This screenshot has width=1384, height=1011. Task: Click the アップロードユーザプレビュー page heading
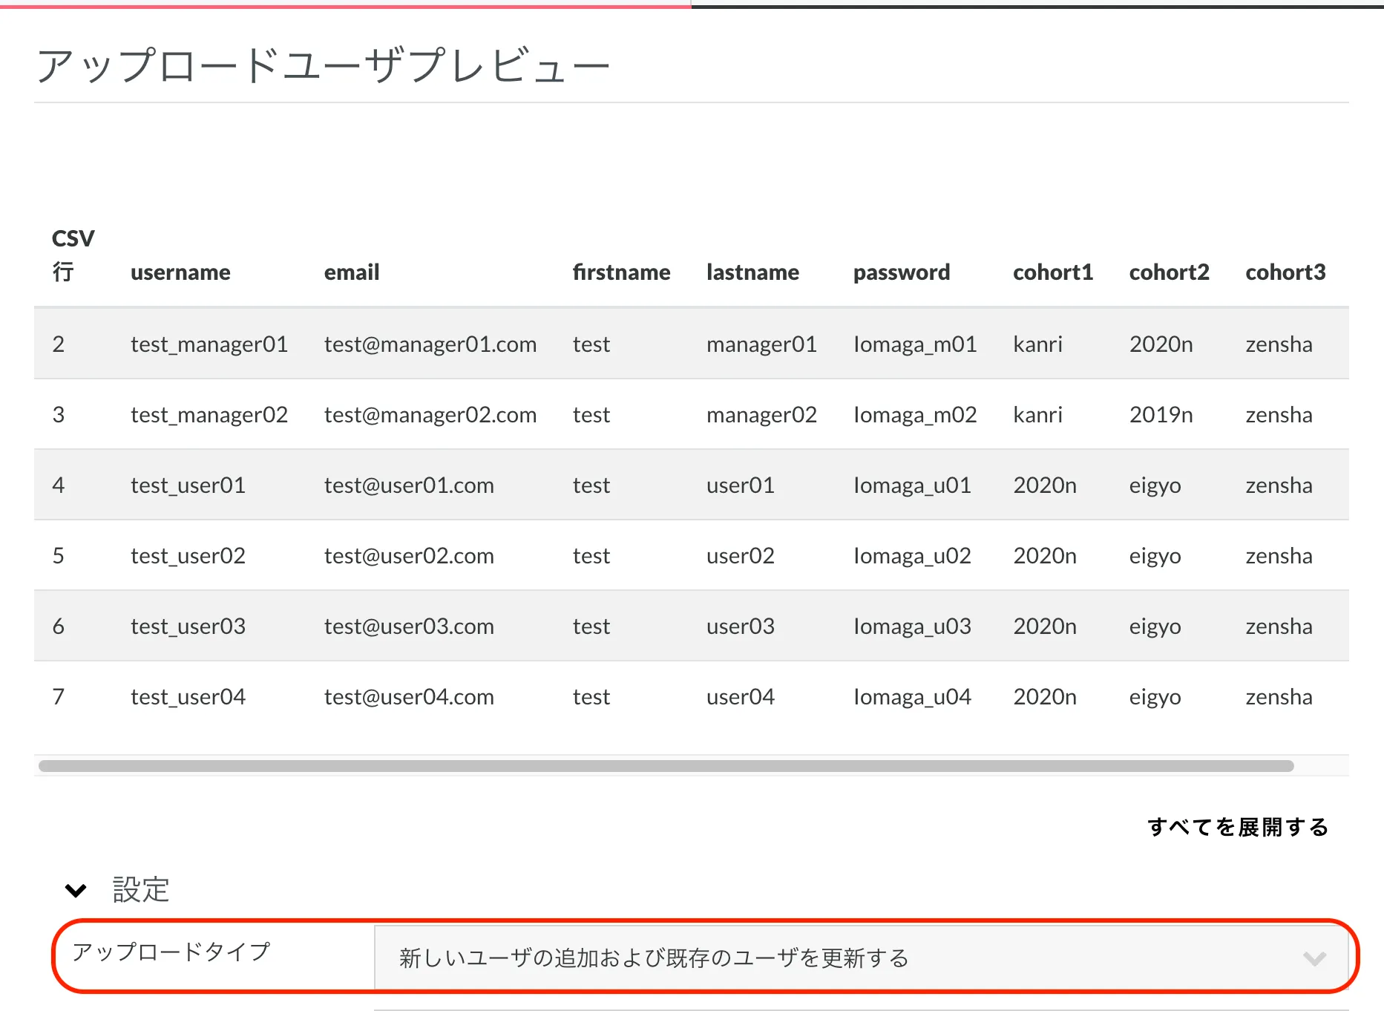pos(324,65)
